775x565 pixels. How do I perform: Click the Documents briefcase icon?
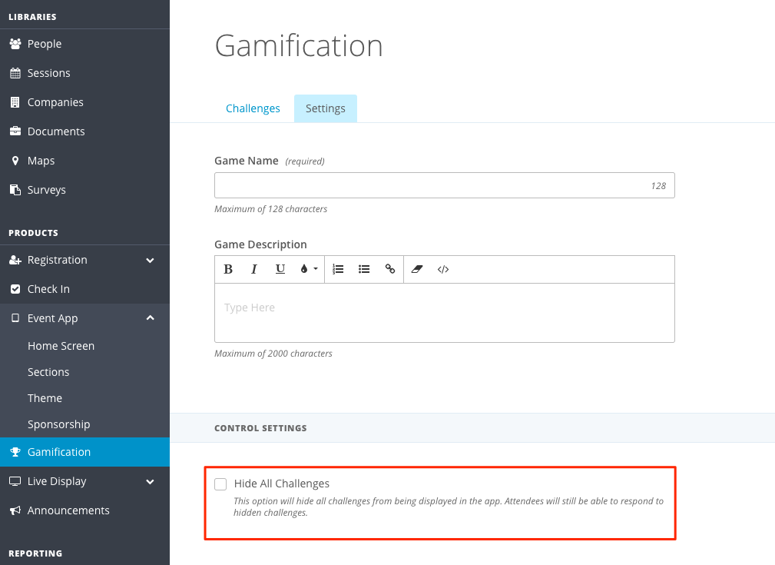point(15,131)
